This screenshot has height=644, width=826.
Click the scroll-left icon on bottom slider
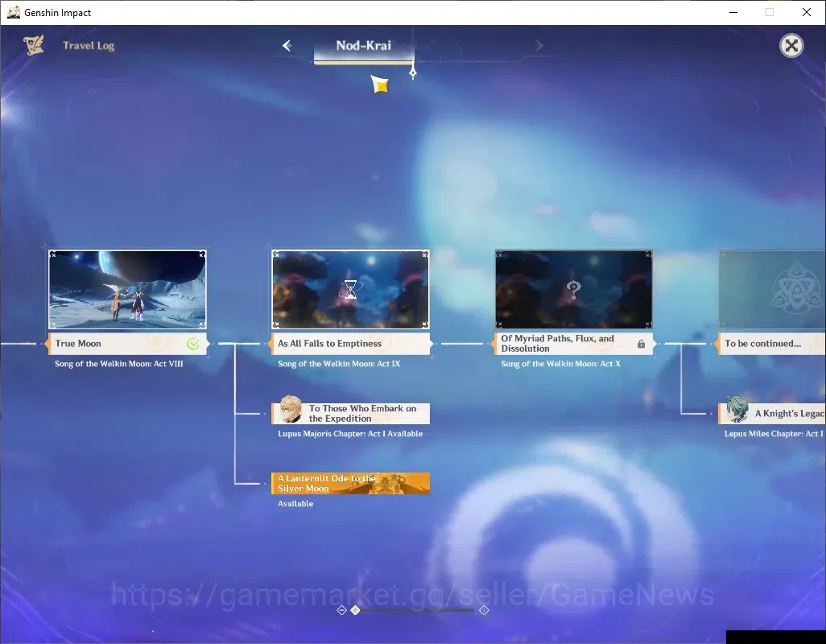[341, 610]
